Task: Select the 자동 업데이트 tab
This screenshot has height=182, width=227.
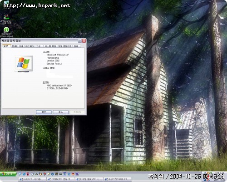Action: click(65, 46)
